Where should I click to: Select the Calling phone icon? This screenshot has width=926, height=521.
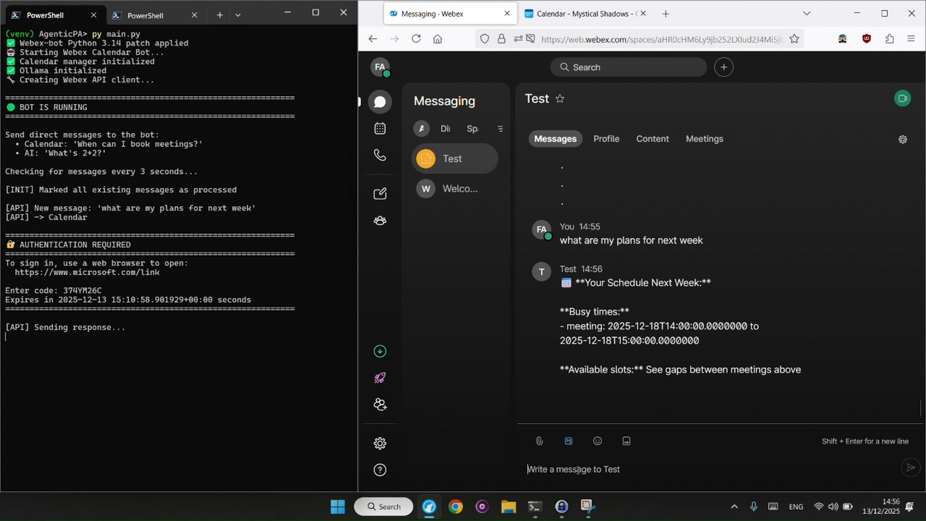tap(380, 155)
